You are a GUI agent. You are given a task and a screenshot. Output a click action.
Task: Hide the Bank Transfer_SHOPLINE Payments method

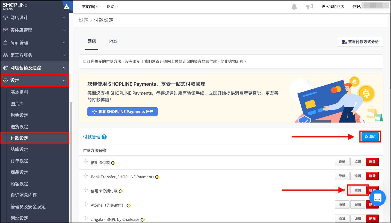coord(342,176)
